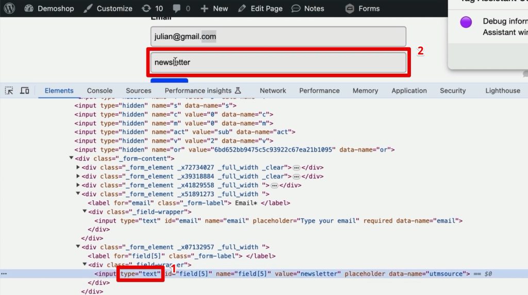
Task: Switch to the Network tab
Action: point(273,91)
